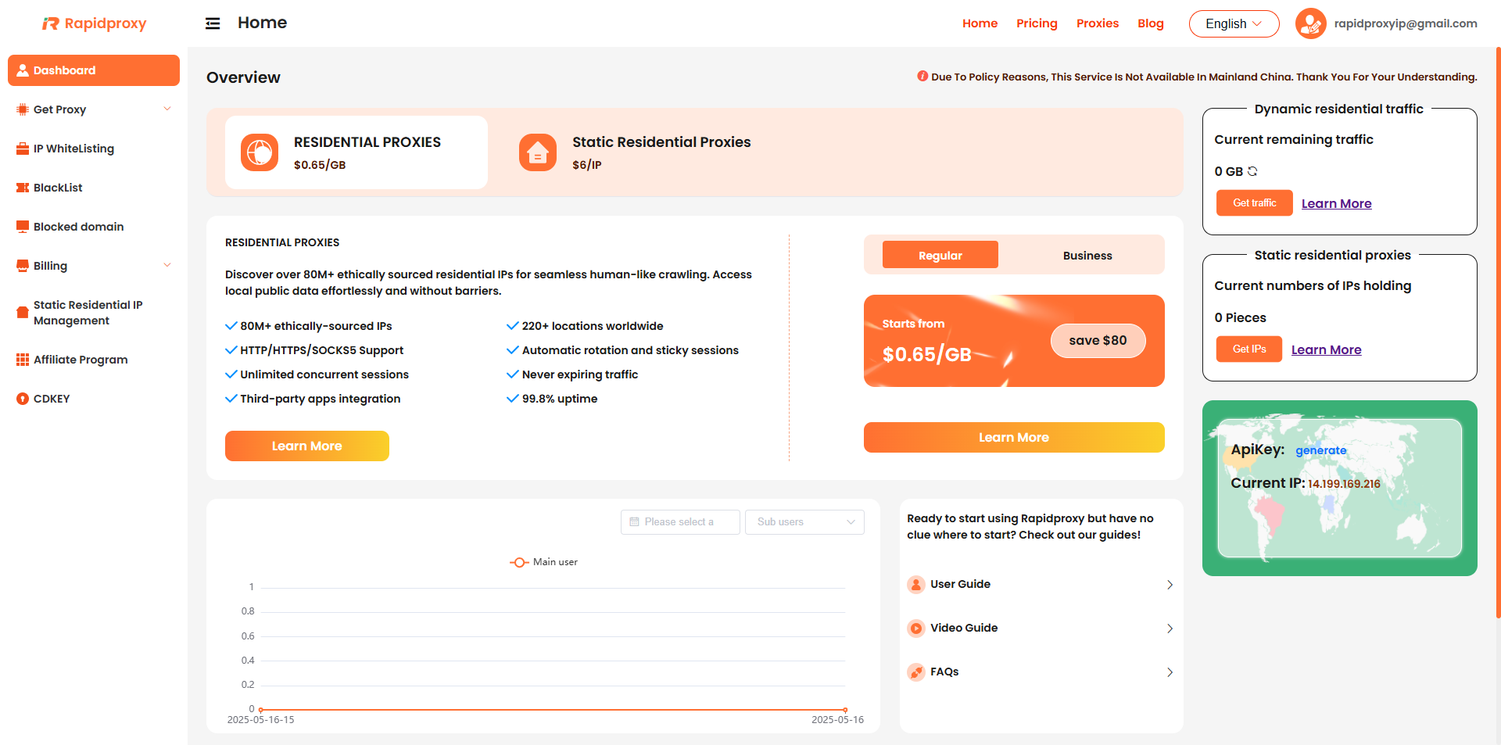Click the Blocked domain sidebar icon
This screenshot has height=745, width=1501.
coord(23,227)
